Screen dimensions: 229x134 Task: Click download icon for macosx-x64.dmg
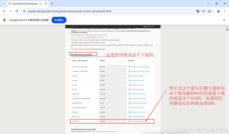click(x=129, y=94)
